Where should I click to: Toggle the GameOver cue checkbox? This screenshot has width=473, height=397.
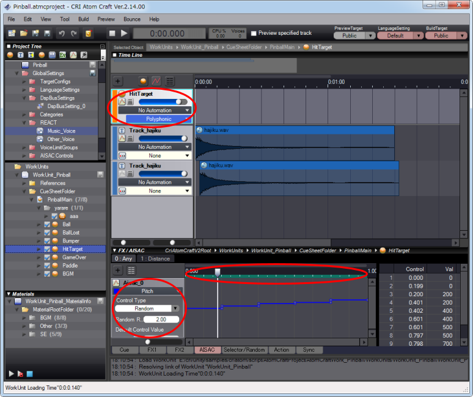(x=48, y=257)
